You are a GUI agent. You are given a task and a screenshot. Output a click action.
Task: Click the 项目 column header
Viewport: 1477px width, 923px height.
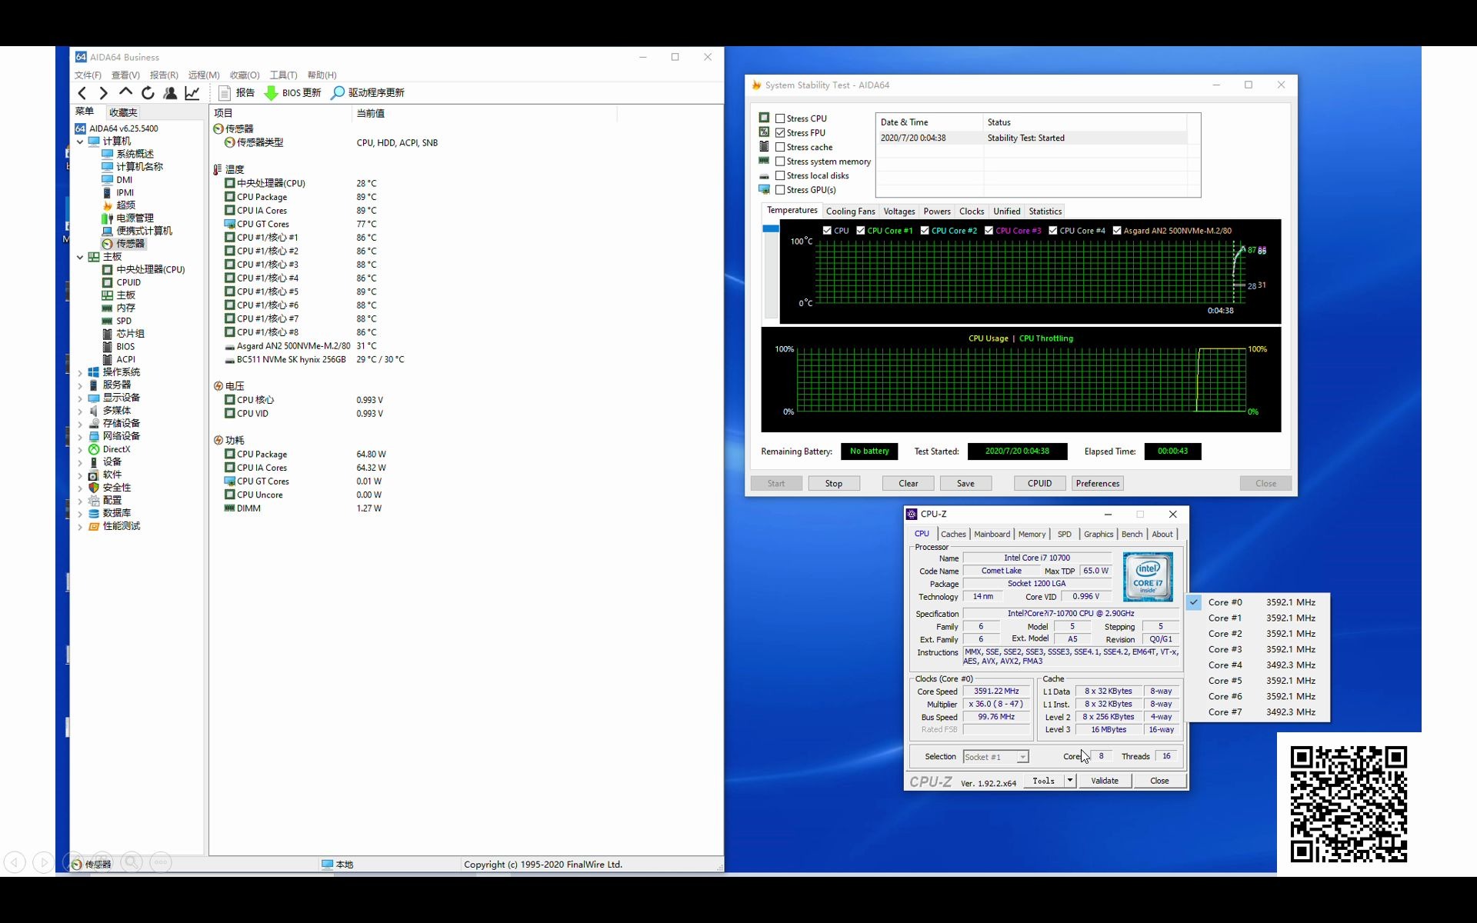(x=281, y=113)
